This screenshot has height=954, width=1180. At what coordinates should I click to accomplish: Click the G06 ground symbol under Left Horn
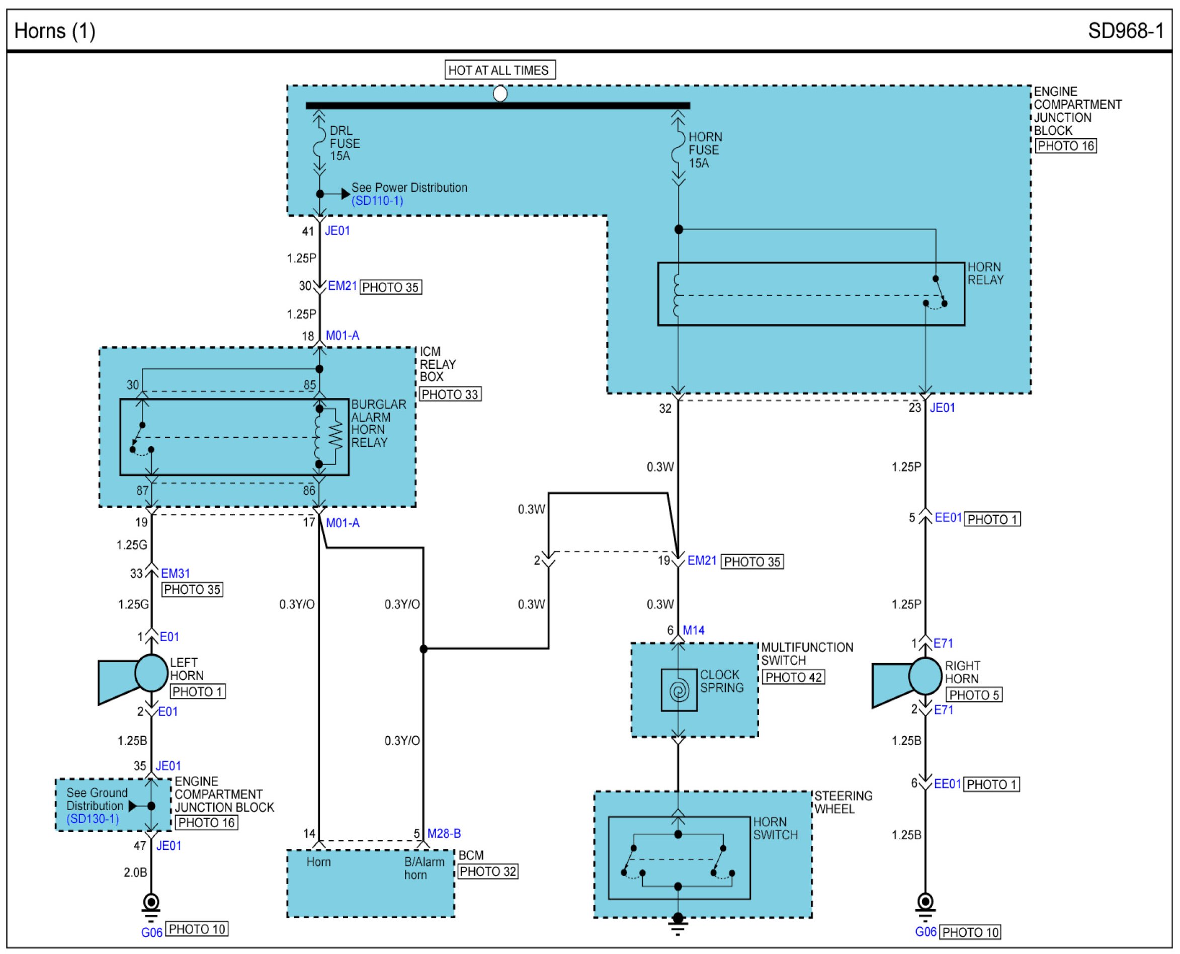(151, 906)
